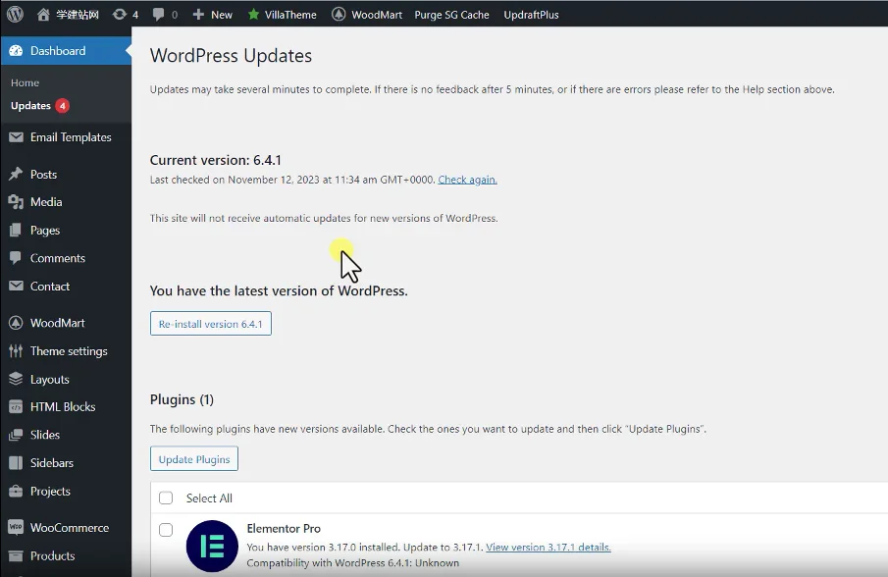Open WooCommerce menu label

pos(70,528)
